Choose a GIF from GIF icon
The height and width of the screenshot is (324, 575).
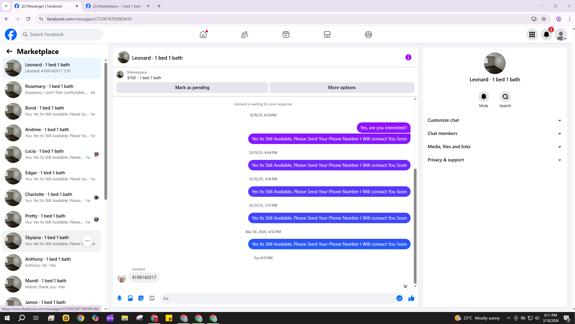152,298
